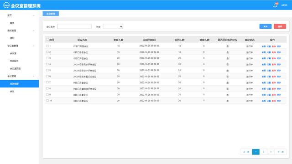Click the second blue action link in row 2
The image size is (292, 164).
pyautogui.click(x=269, y=52)
